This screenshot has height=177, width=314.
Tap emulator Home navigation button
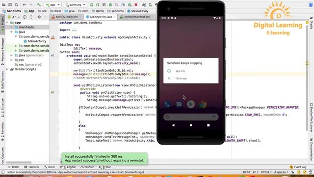(x=191, y=125)
